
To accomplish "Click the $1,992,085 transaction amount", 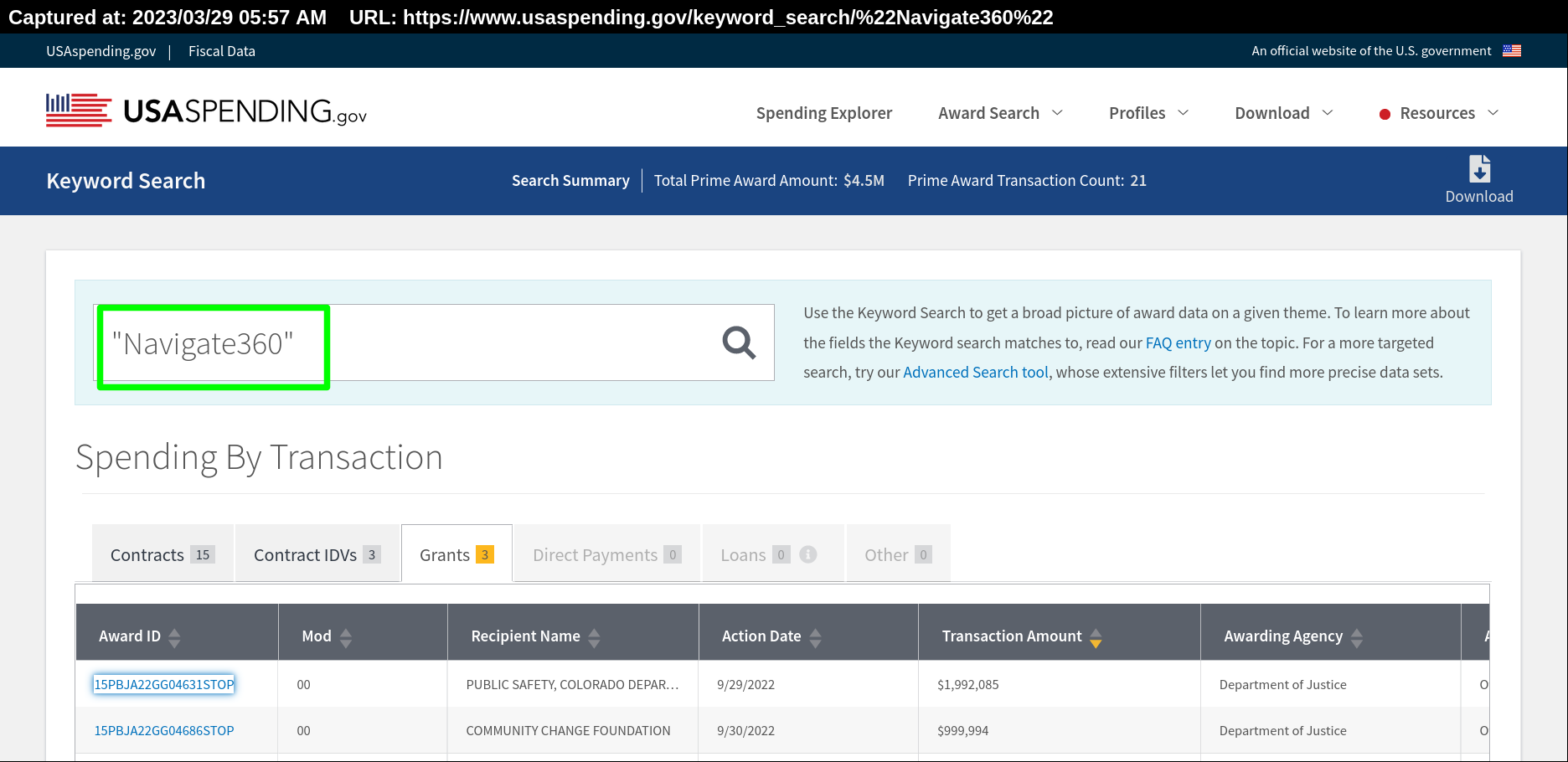I will [968, 684].
